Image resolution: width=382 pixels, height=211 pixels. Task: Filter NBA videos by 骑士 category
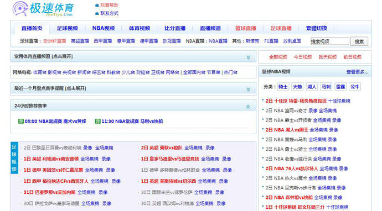pos(283,87)
